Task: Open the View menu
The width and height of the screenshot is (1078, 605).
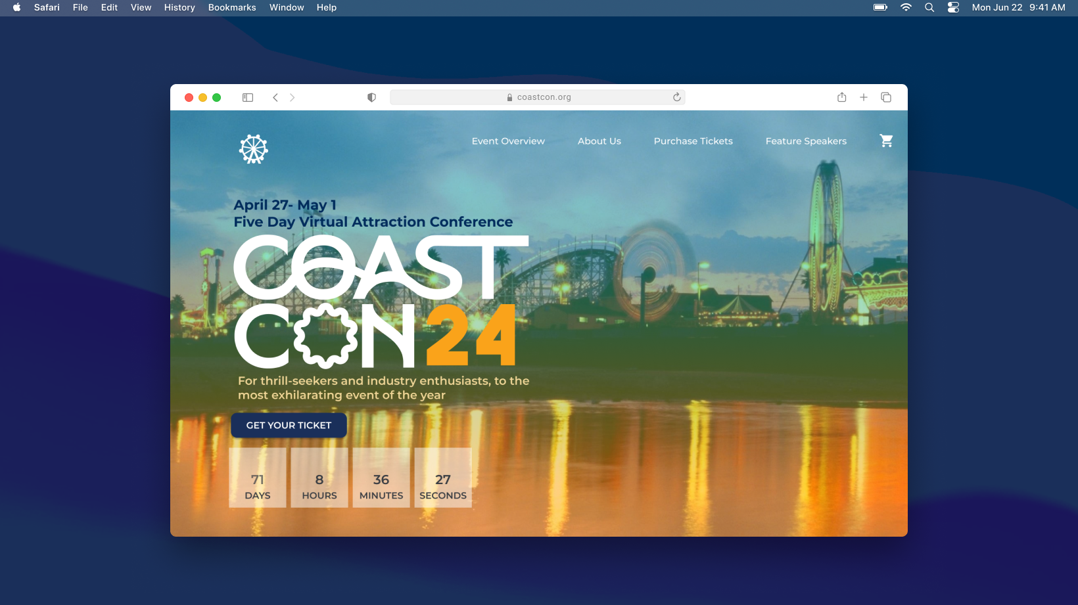Action: (141, 7)
